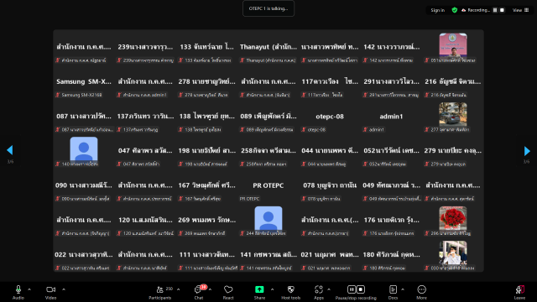Select the '022' participant tile

(84, 255)
